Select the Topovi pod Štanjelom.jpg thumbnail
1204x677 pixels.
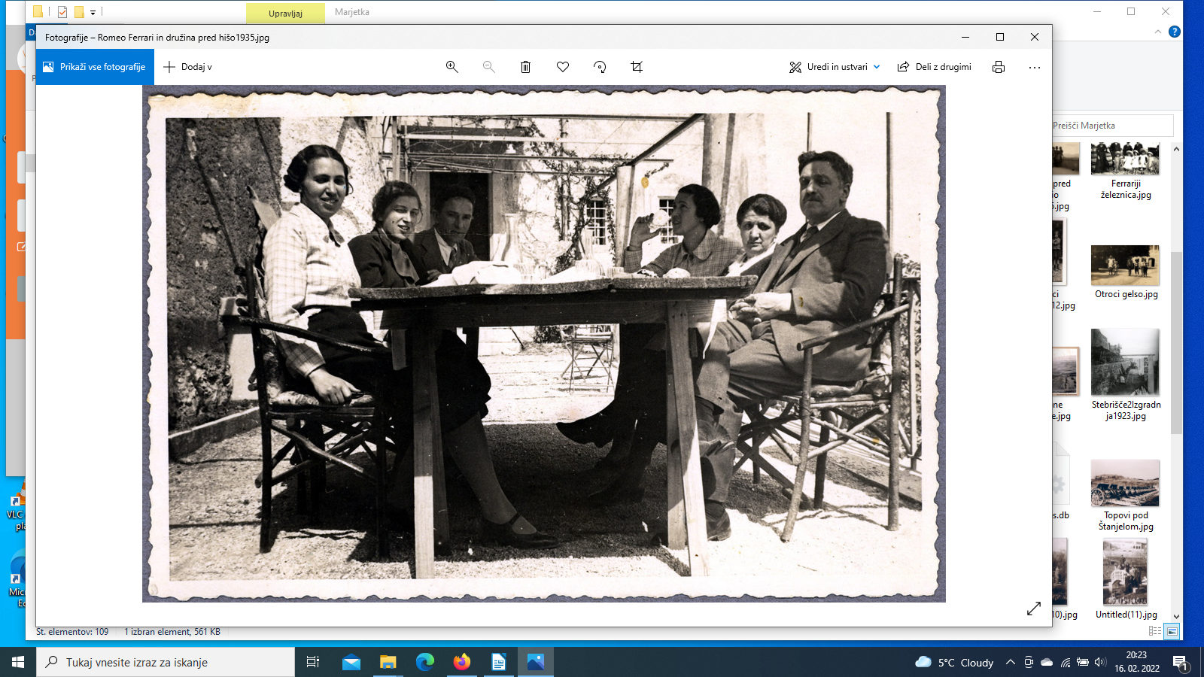tap(1125, 484)
